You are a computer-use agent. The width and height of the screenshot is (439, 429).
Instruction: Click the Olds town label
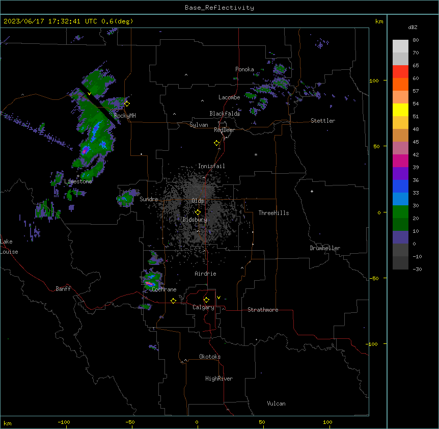pyautogui.click(x=198, y=201)
